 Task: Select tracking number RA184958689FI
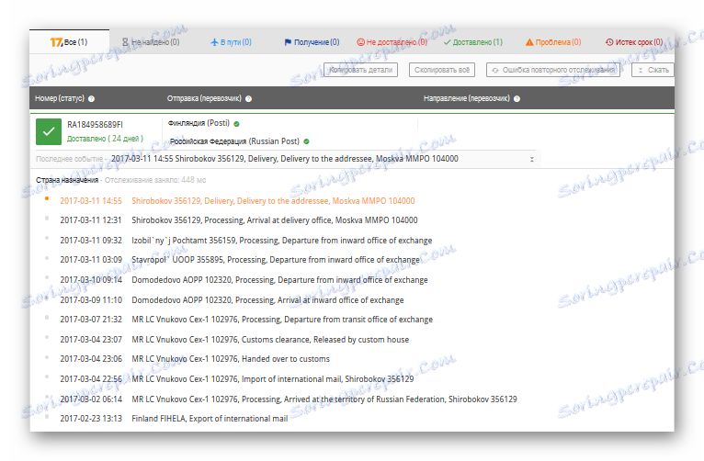click(x=95, y=124)
